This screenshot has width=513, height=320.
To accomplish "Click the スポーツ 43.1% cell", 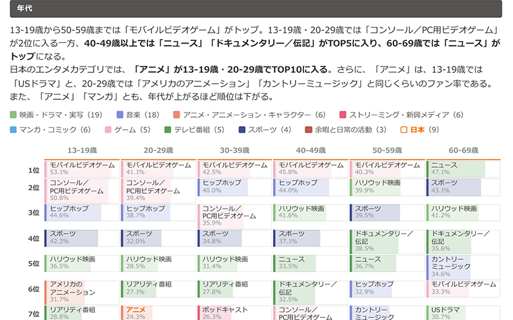I will pos(464,188).
